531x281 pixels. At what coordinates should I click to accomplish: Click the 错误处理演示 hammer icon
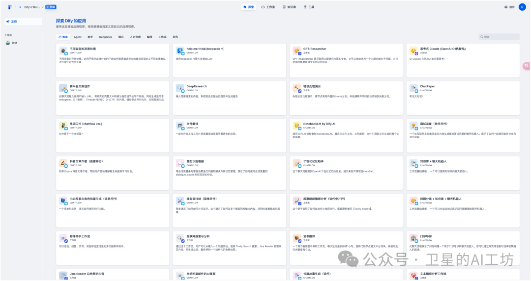[x=297, y=88]
